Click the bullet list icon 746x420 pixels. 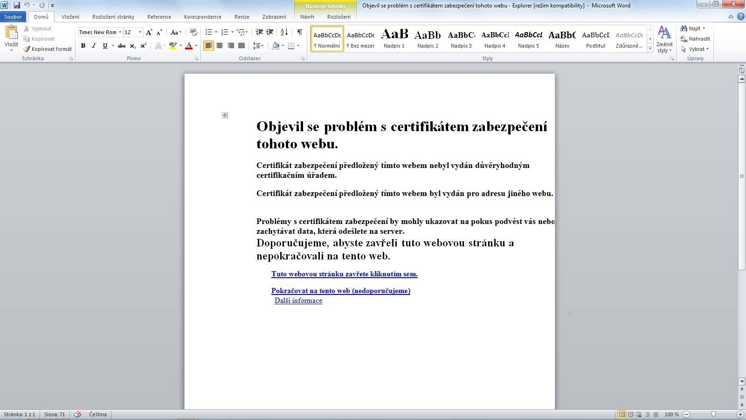(208, 32)
